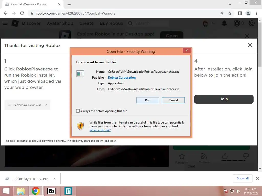Open the What's the risk? link
The width and height of the screenshot is (262, 196).
(100, 130)
